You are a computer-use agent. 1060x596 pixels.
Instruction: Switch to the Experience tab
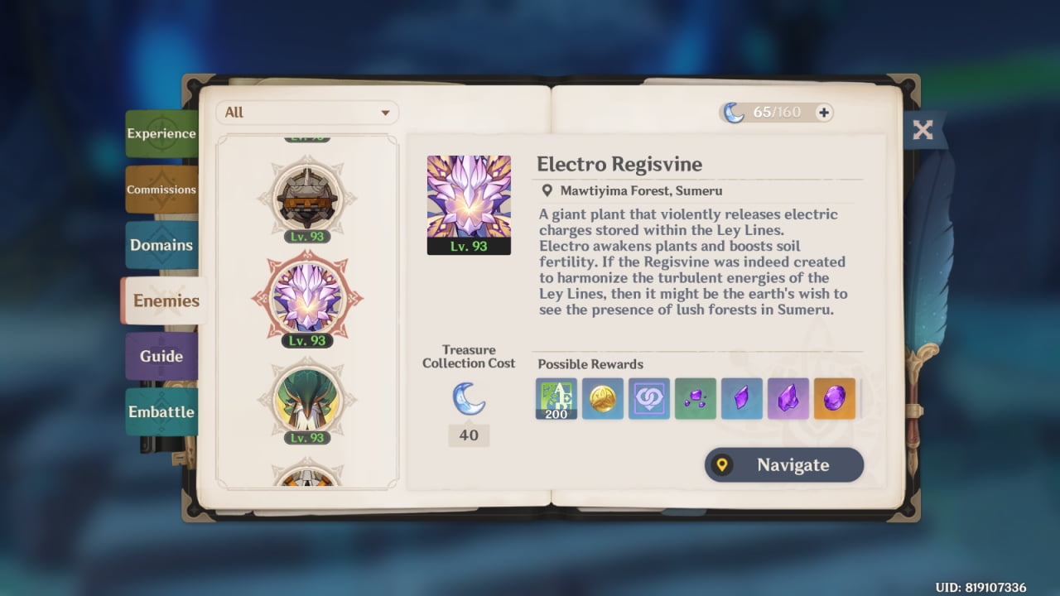click(x=161, y=133)
